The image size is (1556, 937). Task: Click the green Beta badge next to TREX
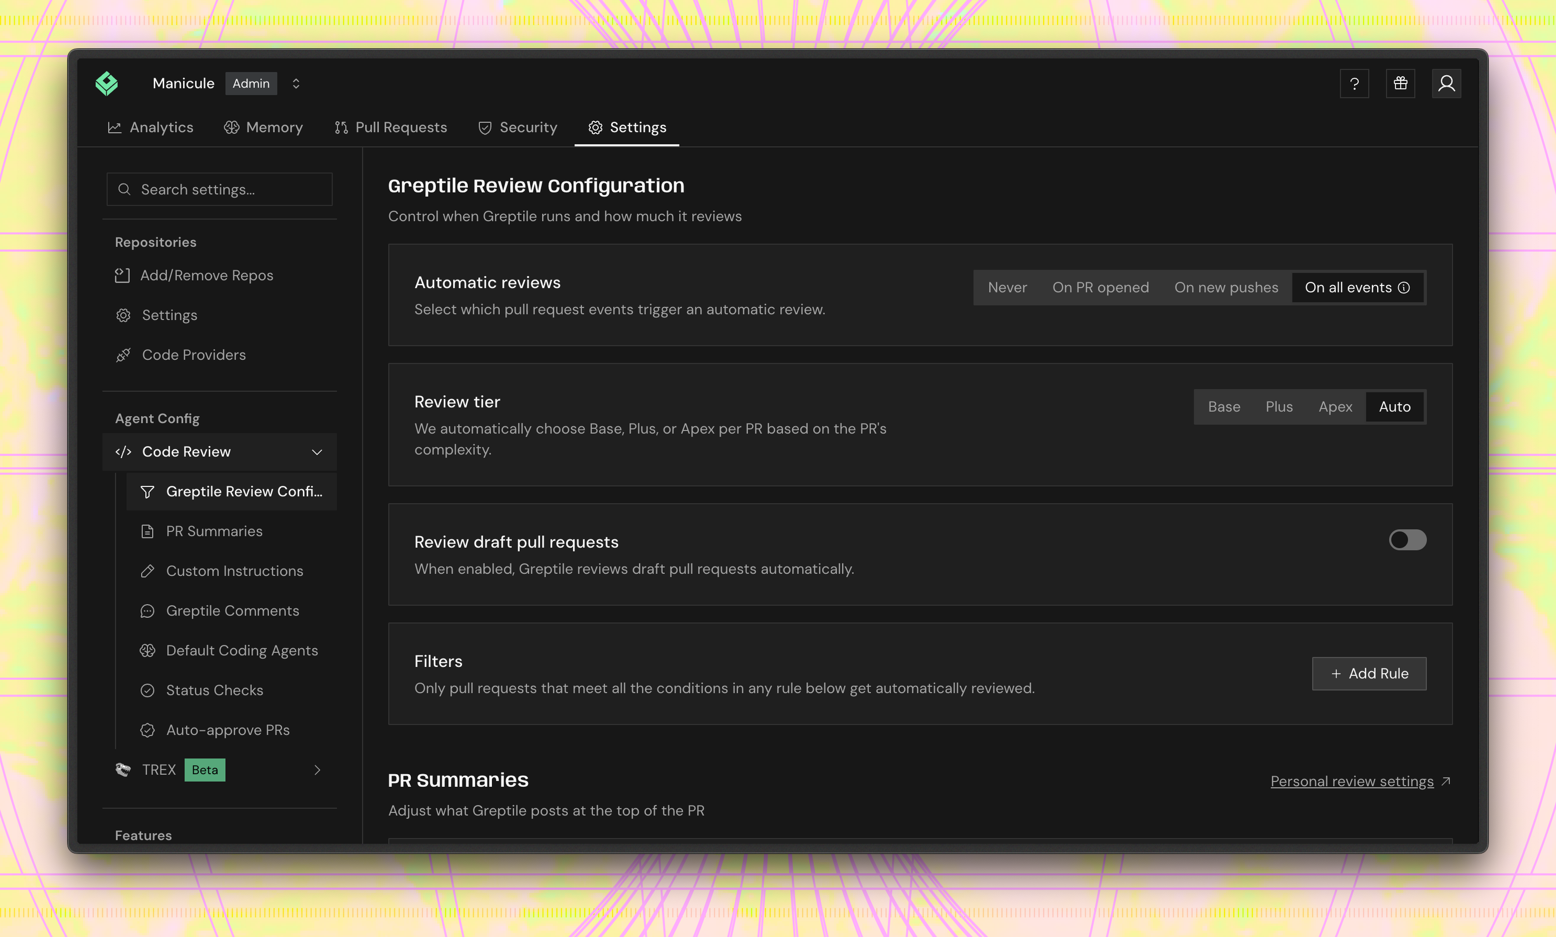click(x=204, y=770)
